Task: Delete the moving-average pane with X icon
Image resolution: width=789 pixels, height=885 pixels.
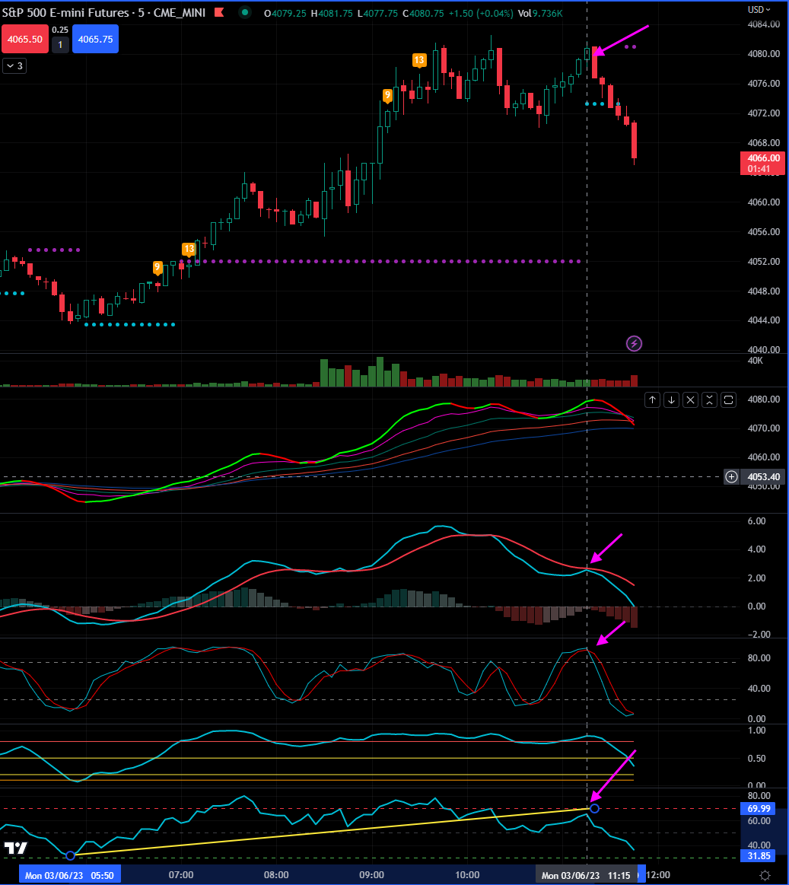Action: pyautogui.click(x=690, y=400)
